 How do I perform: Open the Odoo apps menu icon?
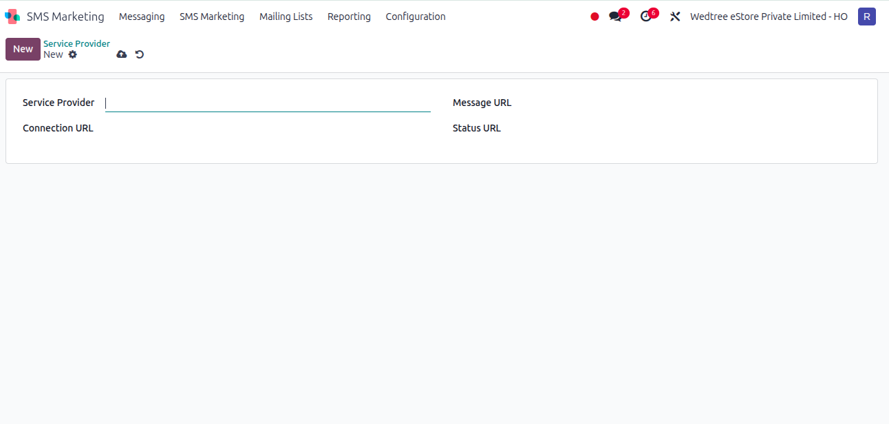pyautogui.click(x=12, y=16)
